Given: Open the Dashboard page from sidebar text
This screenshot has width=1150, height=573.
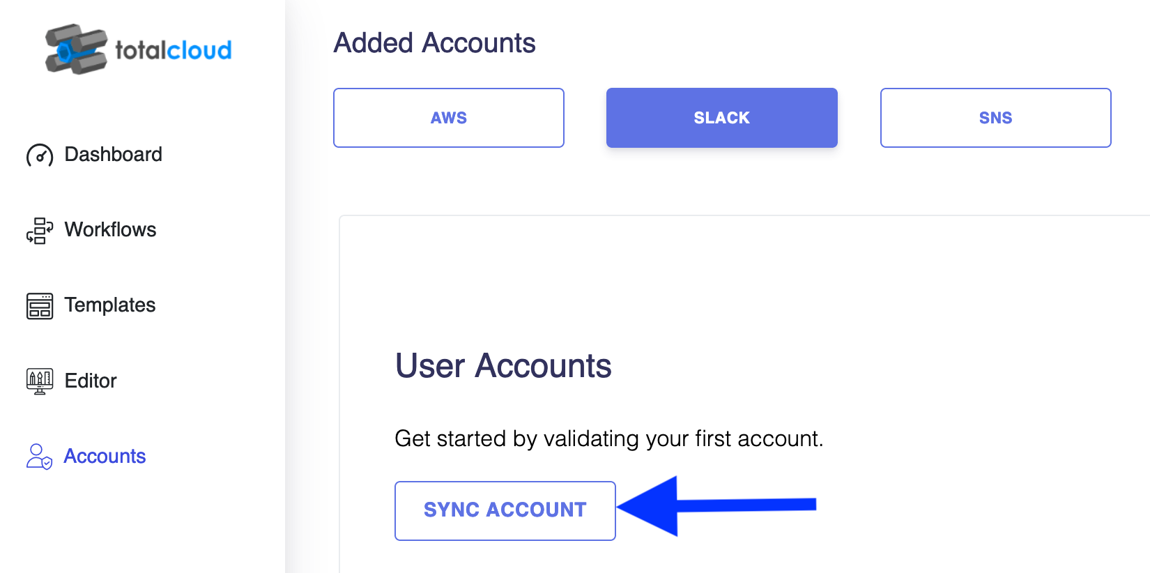Looking at the screenshot, I should coord(114,154).
